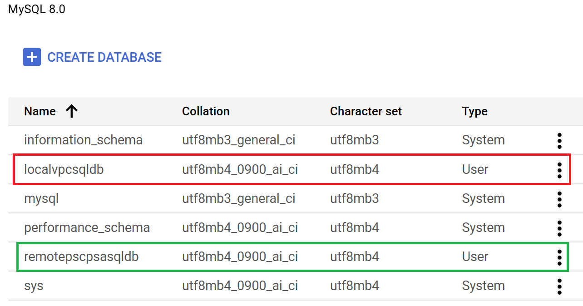Open more actions for sys database

click(x=559, y=286)
